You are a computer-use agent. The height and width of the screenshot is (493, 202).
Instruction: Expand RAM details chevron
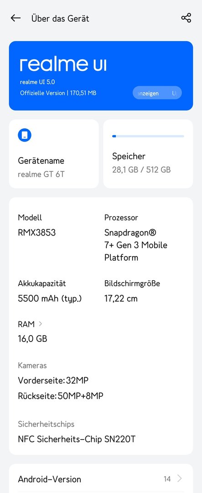(x=40, y=324)
